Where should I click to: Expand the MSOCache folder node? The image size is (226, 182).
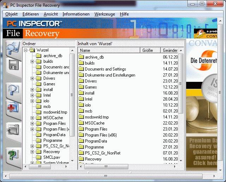click(x=32, y=118)
